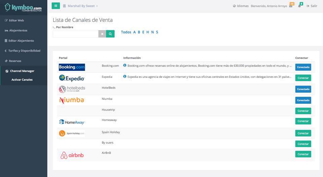Filter channels by letter H
Image resolution: width=323 pixels, height=177 pixels.
[x=147, y=32]
